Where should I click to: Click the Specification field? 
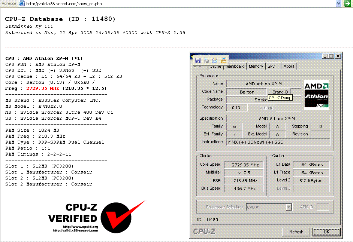(278, 119)
